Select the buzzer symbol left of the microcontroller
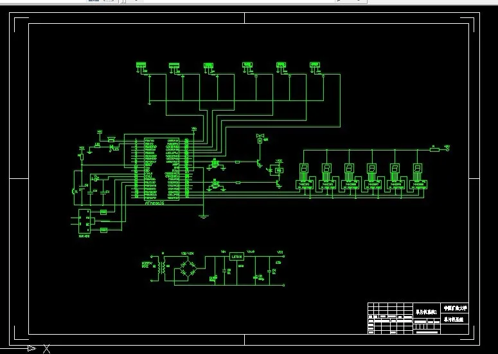Viewport: 498px width, 354px height. pyautogui.click(x=111, y=140)
